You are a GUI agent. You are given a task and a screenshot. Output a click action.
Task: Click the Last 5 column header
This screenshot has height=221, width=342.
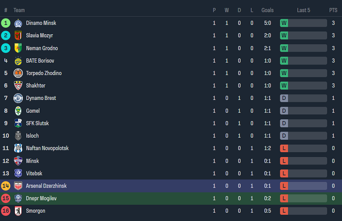303,10
